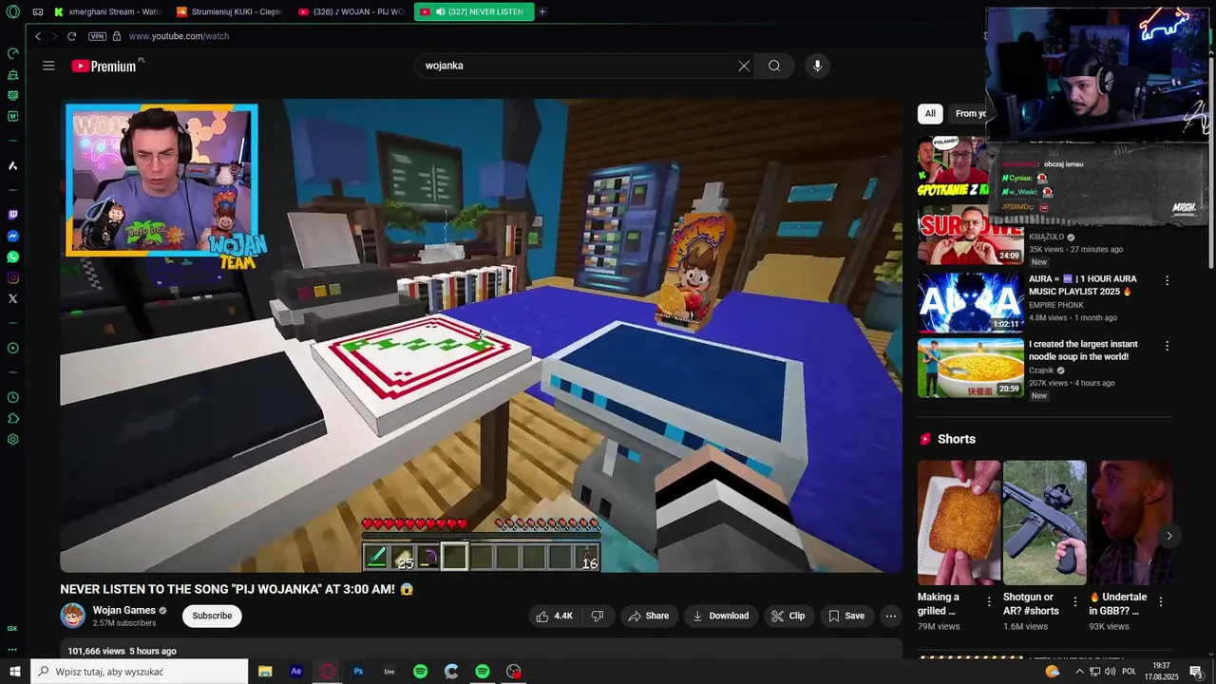Open GX Cleaner broom icon
The width and height of the screenshot is (1216, 684).
[x=12, y=74]
